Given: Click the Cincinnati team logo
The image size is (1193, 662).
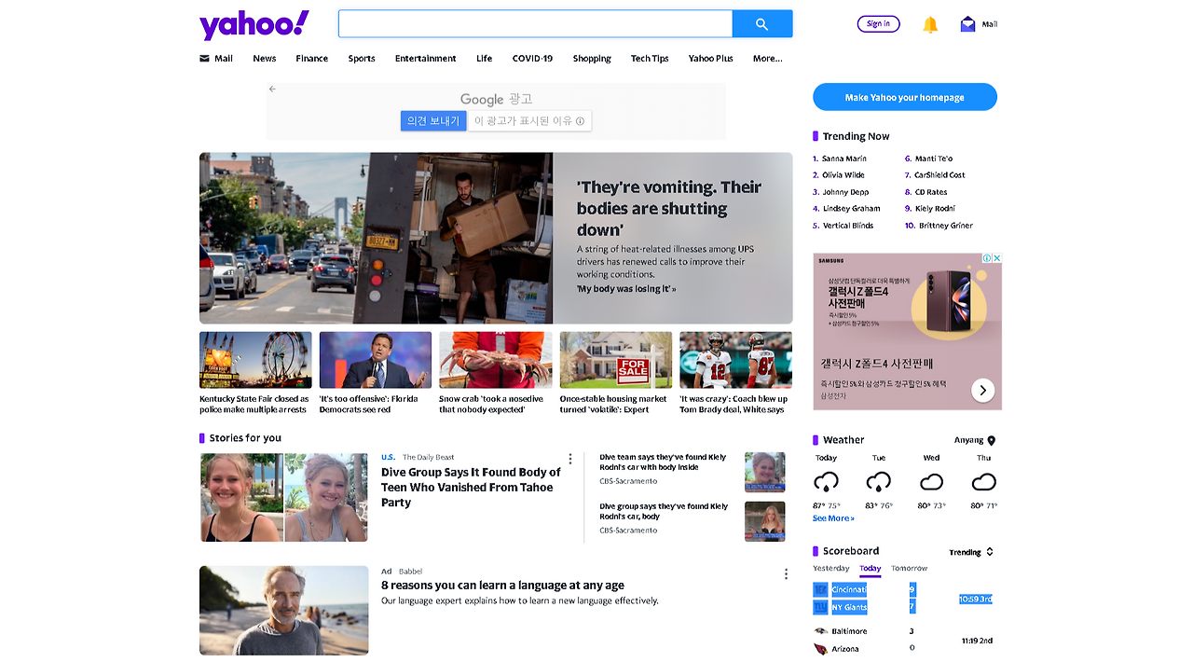Looking at the screenshot, I should pyautogui.click(x=820, y=589).
